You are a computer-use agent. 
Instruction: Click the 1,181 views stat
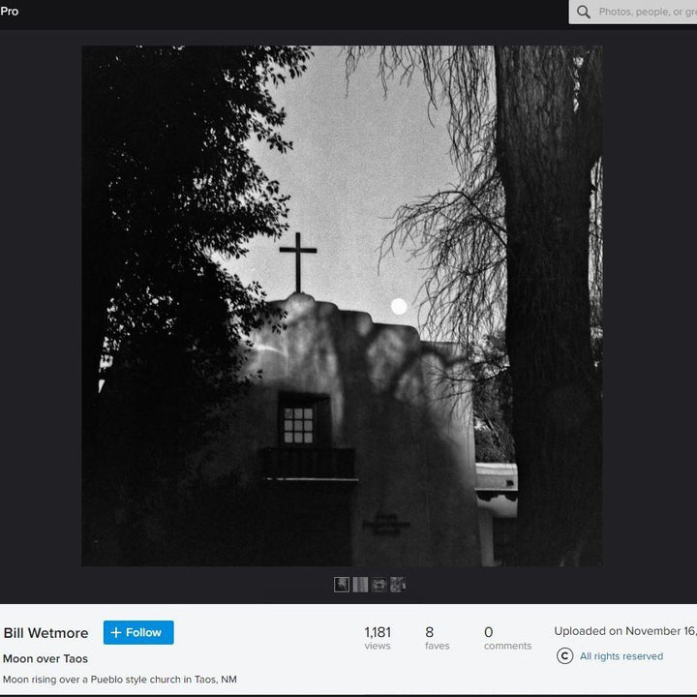point(378,638)
